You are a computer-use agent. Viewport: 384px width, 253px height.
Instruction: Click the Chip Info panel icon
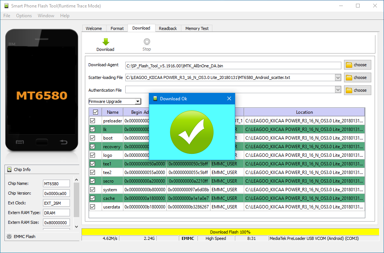[x=9, y=170]
